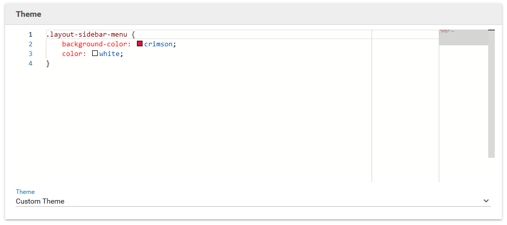Open the white color picker swatch

pyautogui.click(x=95, y=53)
